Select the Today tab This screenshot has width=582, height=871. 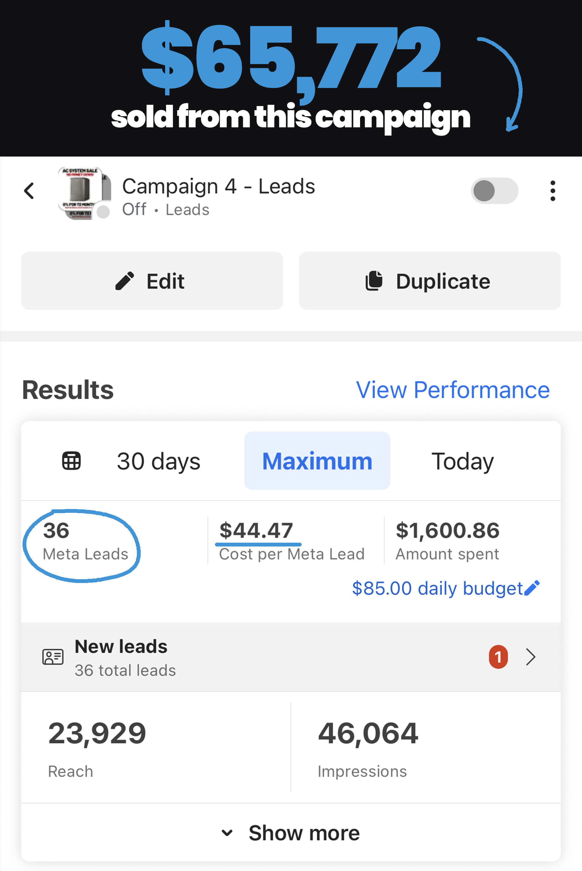pyautogui.click(x=462, y=461)
